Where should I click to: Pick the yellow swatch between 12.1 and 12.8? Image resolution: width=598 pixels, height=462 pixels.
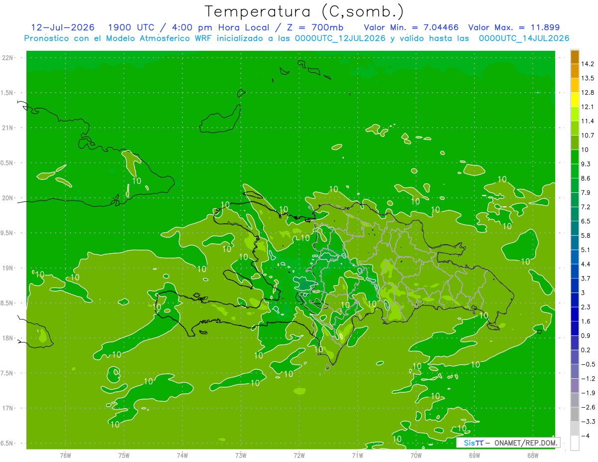(575, 100)
